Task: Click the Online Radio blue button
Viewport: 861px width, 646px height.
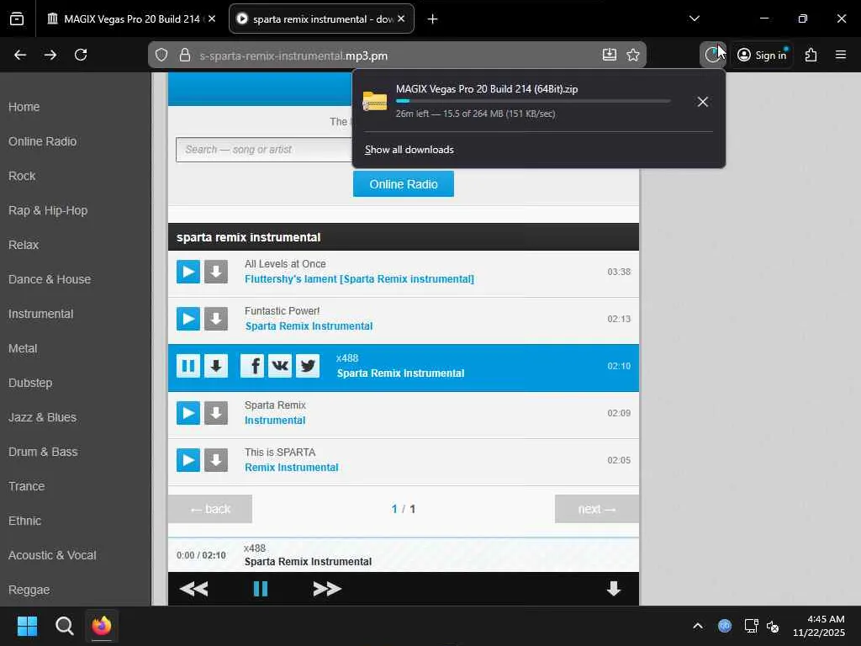Action: tap(404, 184)
